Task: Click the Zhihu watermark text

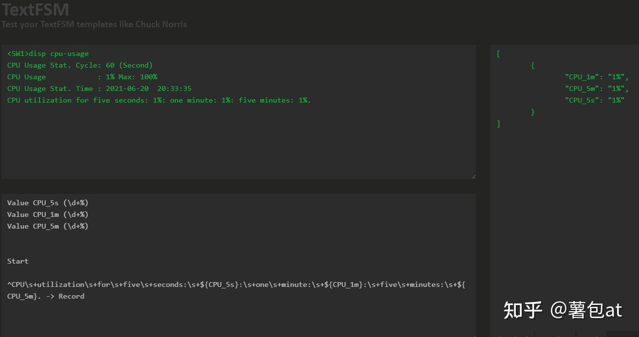Action: click(563, 310)
